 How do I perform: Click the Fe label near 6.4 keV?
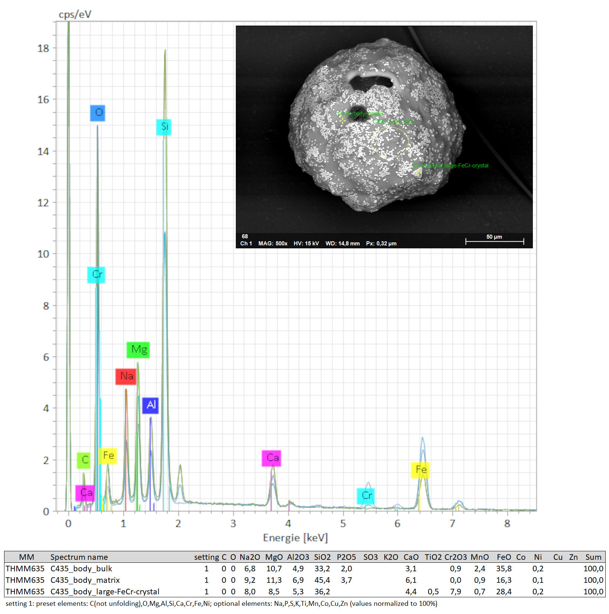click(x=420, y=470)
